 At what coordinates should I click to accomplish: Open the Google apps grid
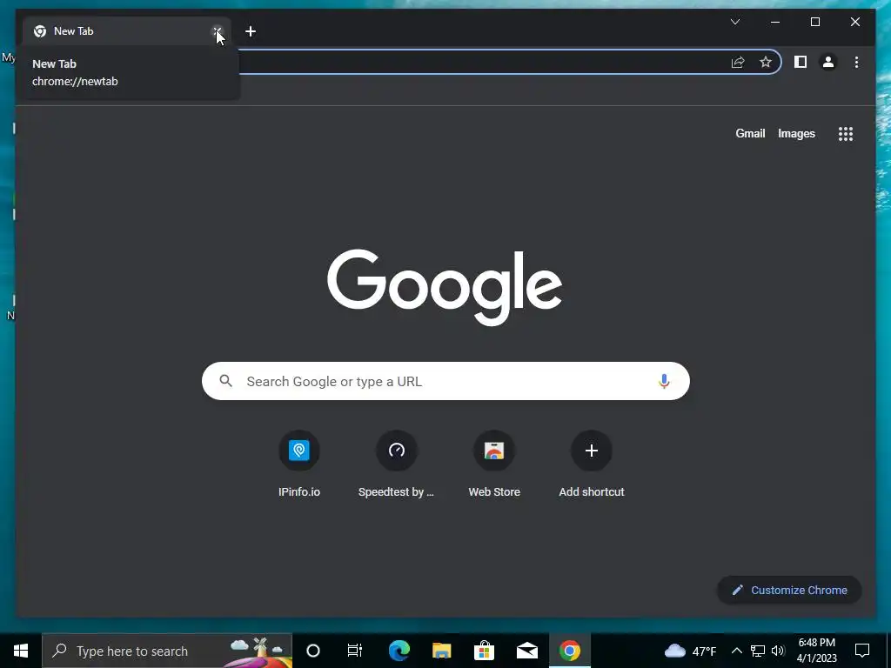tap(846, 134)
